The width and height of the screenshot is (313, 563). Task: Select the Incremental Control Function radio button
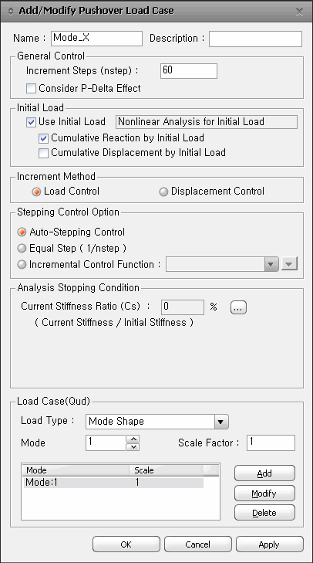tap(22, 265)
